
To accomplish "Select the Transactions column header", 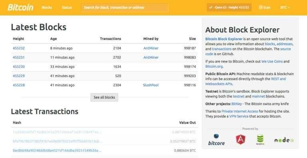I will [110, 39].
